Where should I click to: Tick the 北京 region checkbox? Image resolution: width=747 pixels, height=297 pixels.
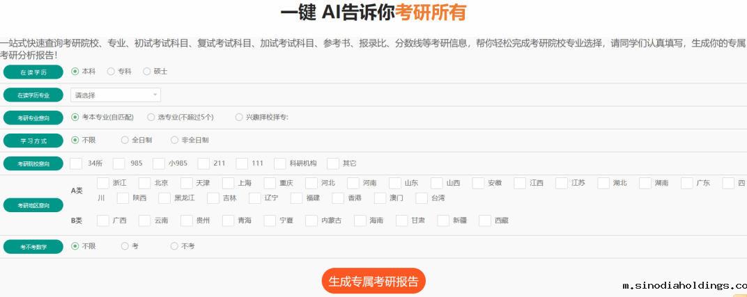click(145, 183)
